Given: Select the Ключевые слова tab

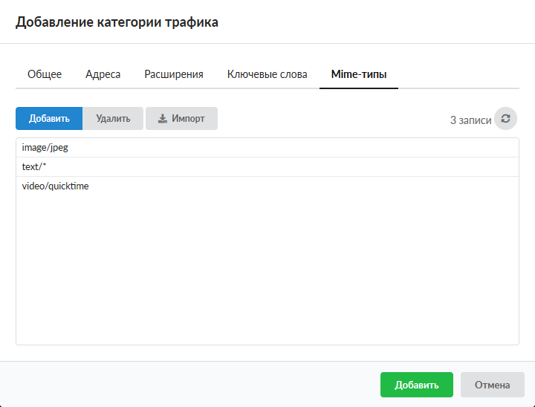Looking at the screenshot, I should click(x=267, y=74).
